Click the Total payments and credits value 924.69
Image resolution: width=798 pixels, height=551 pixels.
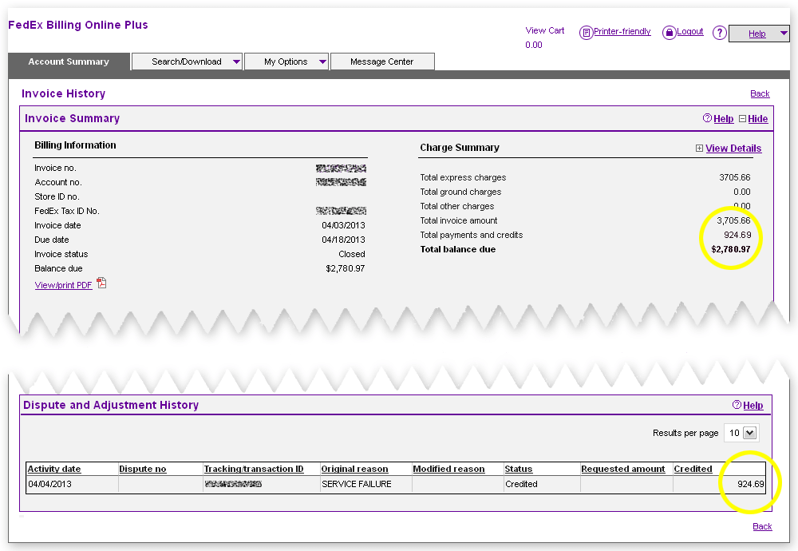tap(737, 236)
